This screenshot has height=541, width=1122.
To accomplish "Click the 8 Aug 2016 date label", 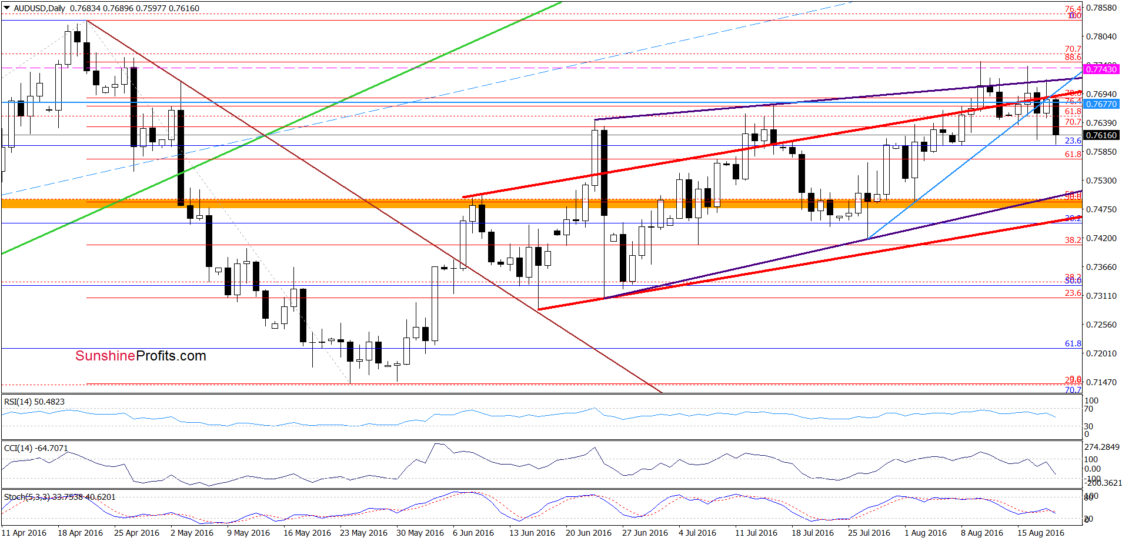I will point(982,533).
